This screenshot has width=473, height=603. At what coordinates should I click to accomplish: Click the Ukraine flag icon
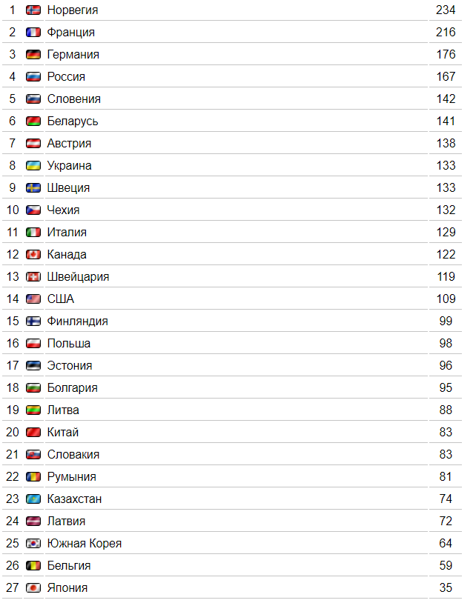pos(33,166)
